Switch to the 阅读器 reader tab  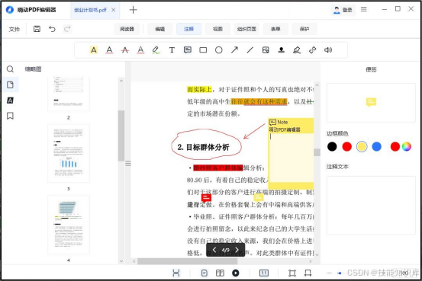127,29
